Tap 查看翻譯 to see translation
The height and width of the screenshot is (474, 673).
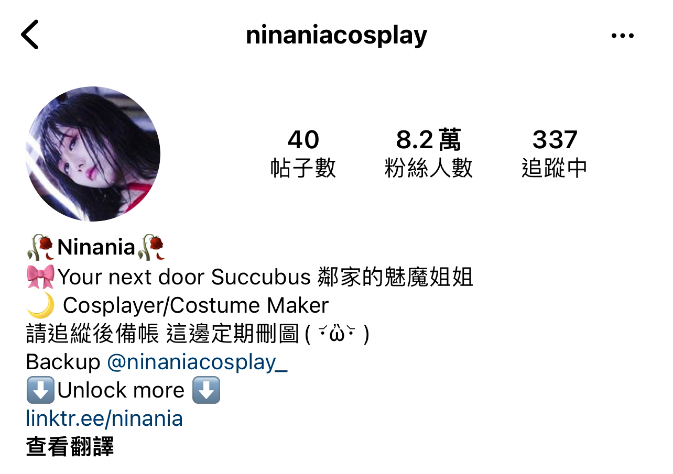click(x=70, y=447)
